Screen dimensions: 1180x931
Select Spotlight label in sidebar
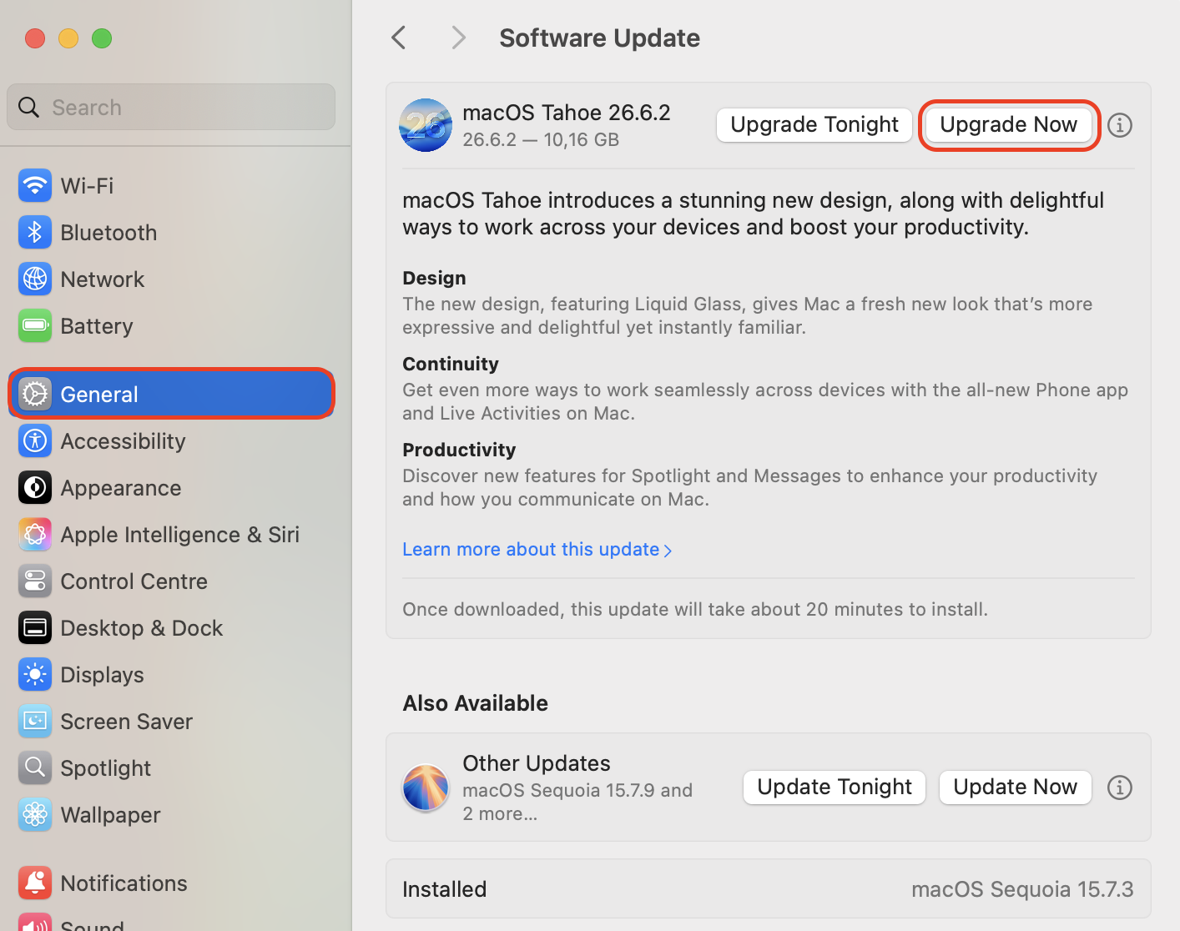click(x=106, y=768)
